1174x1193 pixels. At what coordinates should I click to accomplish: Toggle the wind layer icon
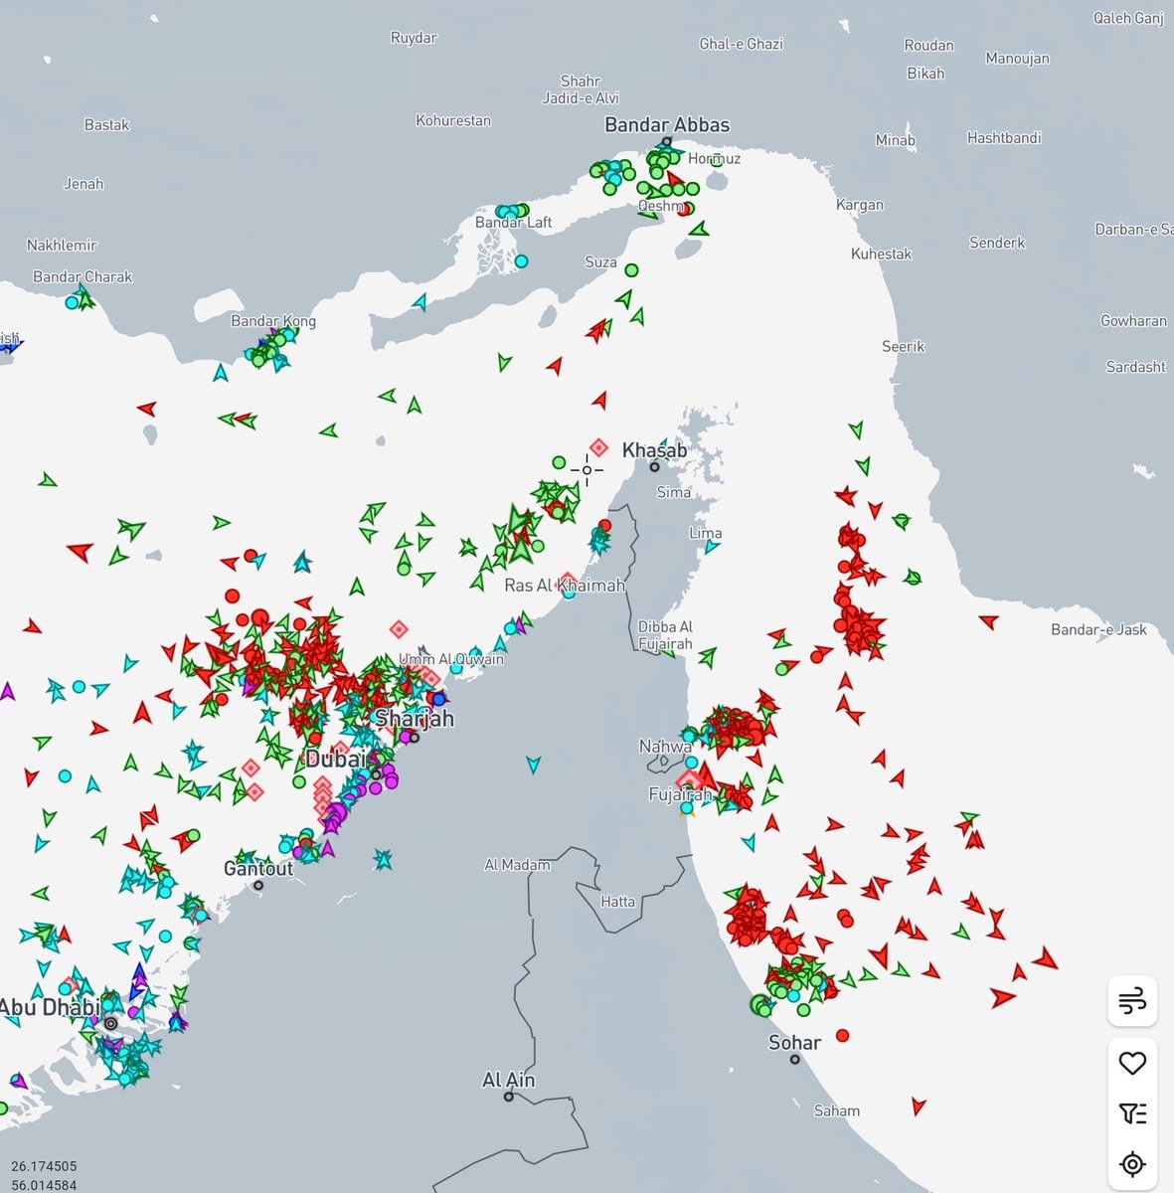1132,1000
